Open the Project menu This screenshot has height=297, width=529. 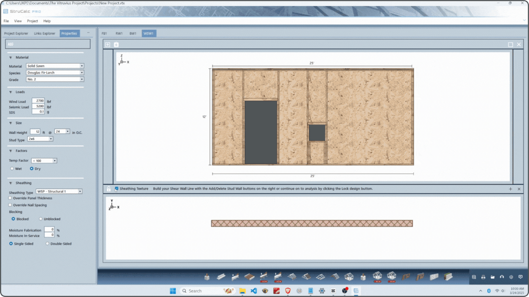[x=32, y=21]
